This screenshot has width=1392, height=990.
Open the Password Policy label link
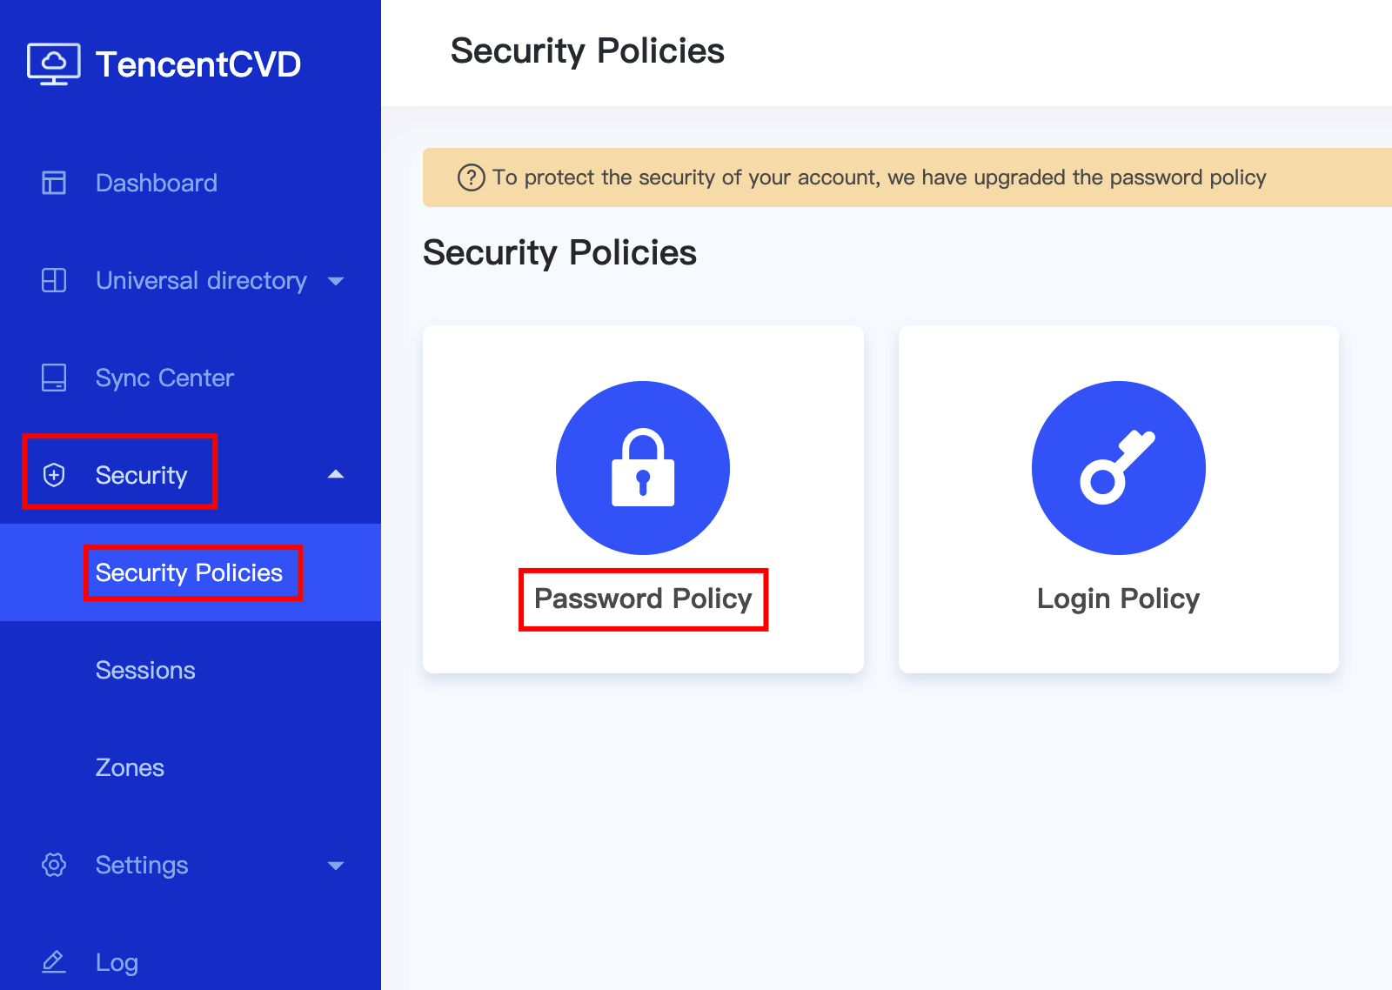tap(643, 599)
